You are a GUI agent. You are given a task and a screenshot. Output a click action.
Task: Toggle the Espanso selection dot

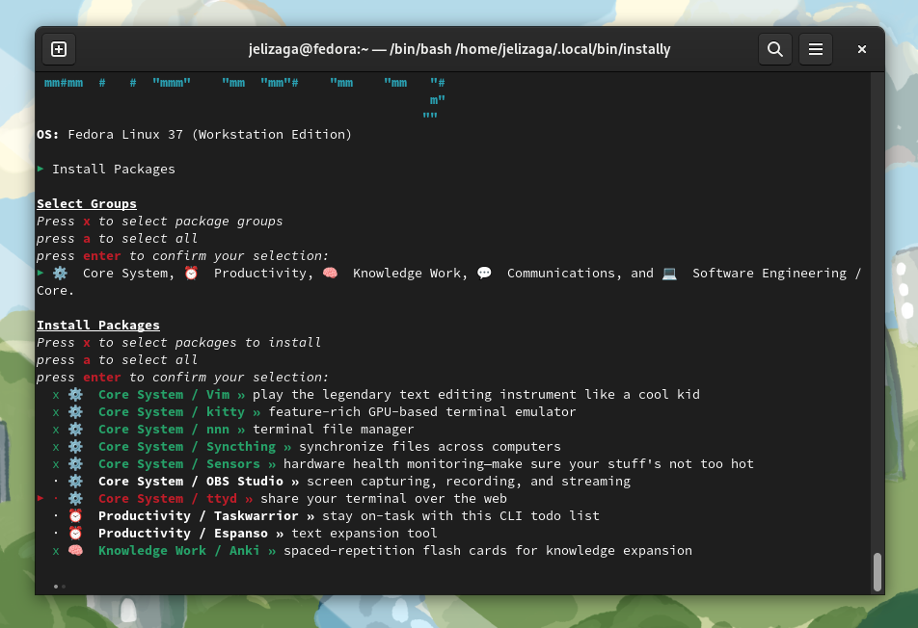click(x=56, y=534)
